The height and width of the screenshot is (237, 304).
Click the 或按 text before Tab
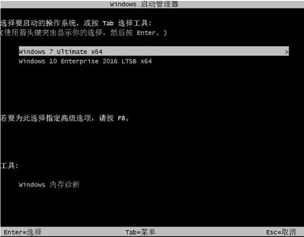point(91,23)
